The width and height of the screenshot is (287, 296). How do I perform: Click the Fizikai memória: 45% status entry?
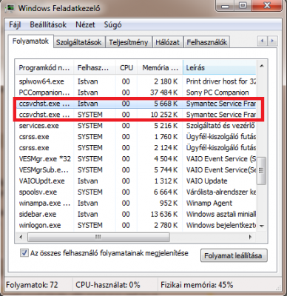click(197, 285)
